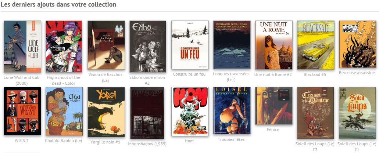The width and height of the screenshot is (379, 153).
Task: Open the Lone Wolf and Cub cover
Action: click(x=22, y=47)
